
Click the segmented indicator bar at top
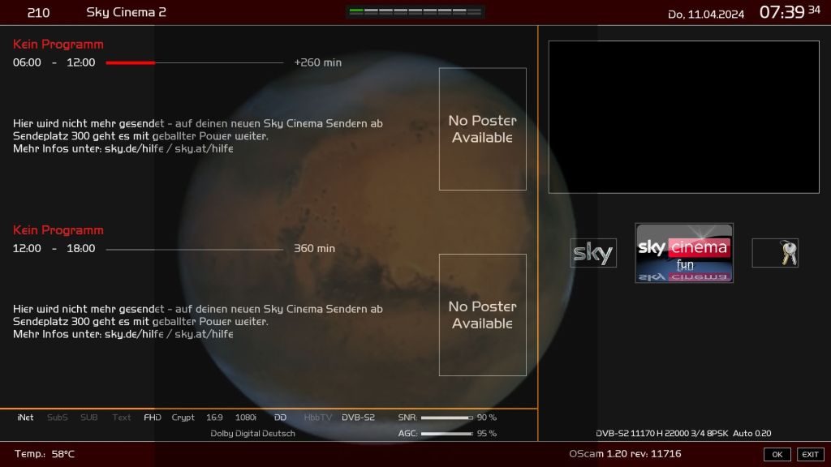pyautogui.click(x=415, y=11)
